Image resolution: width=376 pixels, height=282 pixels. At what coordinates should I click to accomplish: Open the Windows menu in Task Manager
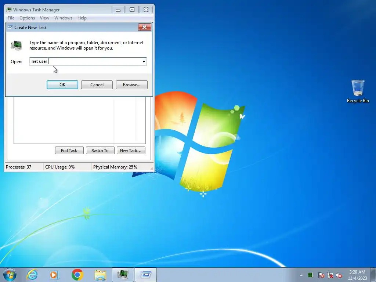63,18
